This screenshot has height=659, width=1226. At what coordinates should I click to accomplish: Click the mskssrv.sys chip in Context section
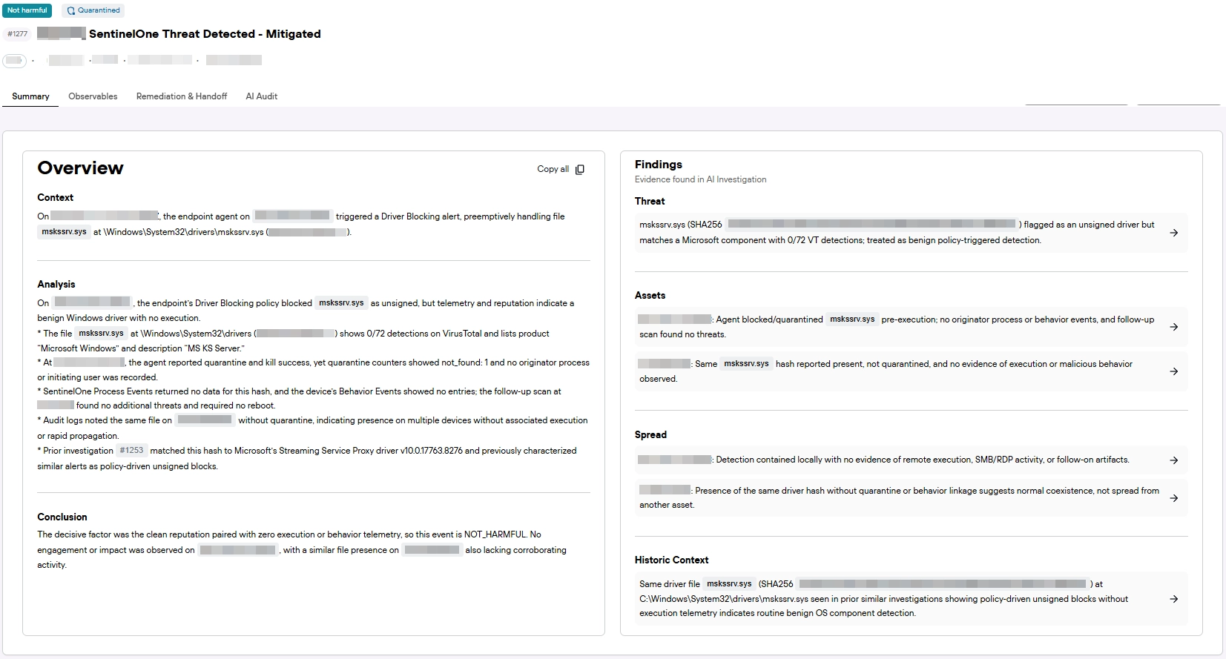pos(64,231)
